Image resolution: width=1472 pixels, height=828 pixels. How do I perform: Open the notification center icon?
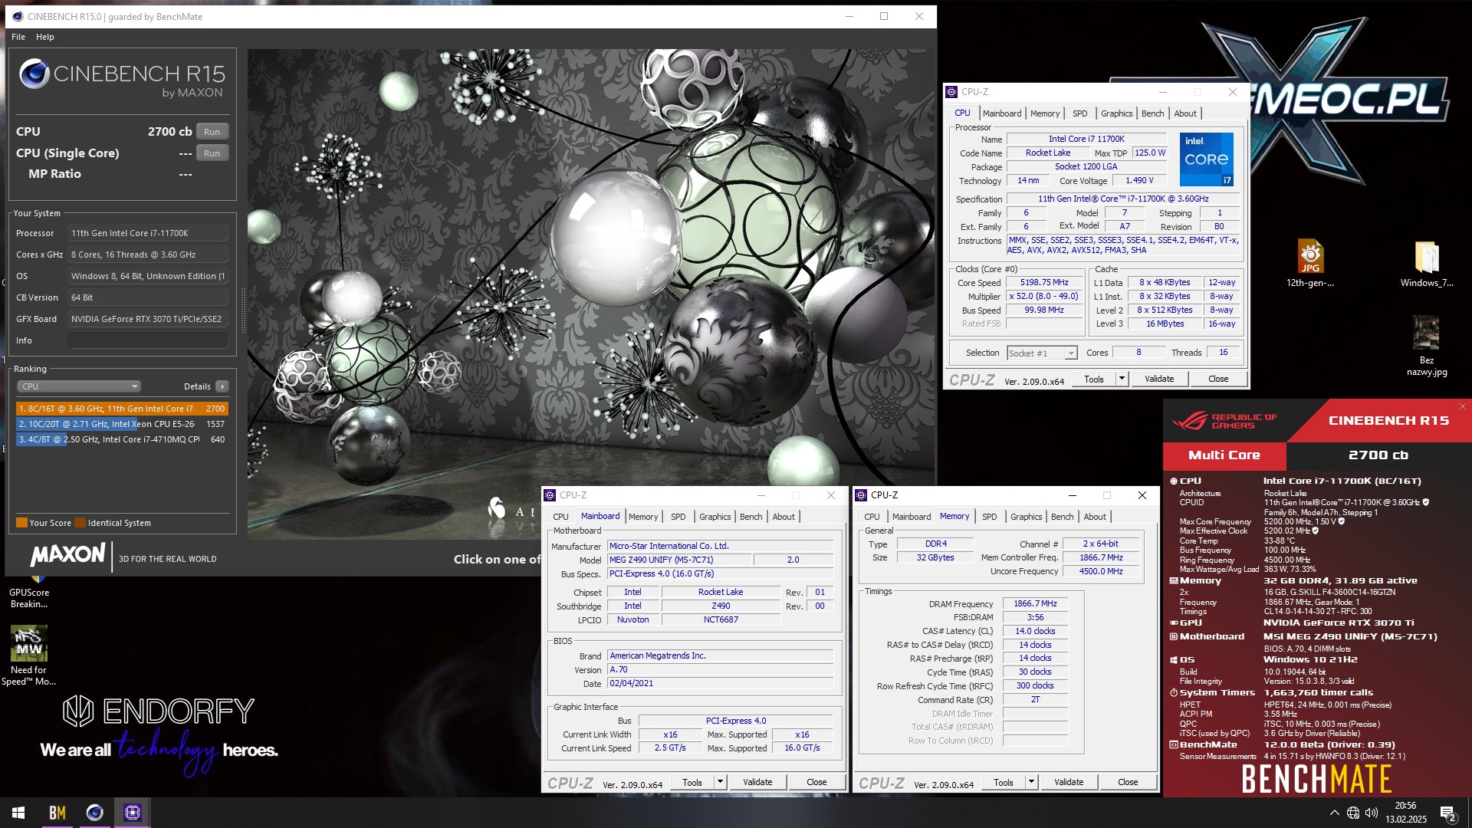click(1448, 813)
